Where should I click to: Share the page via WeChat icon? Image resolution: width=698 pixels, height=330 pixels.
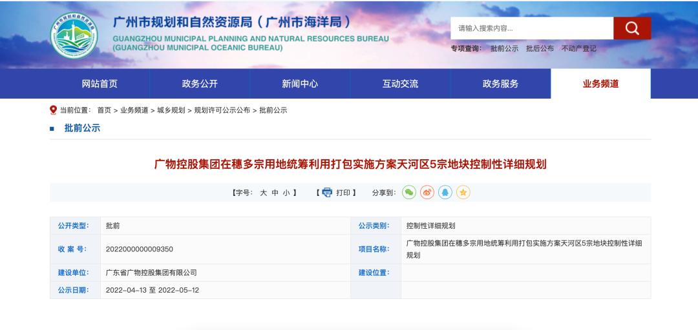point(409,192)
